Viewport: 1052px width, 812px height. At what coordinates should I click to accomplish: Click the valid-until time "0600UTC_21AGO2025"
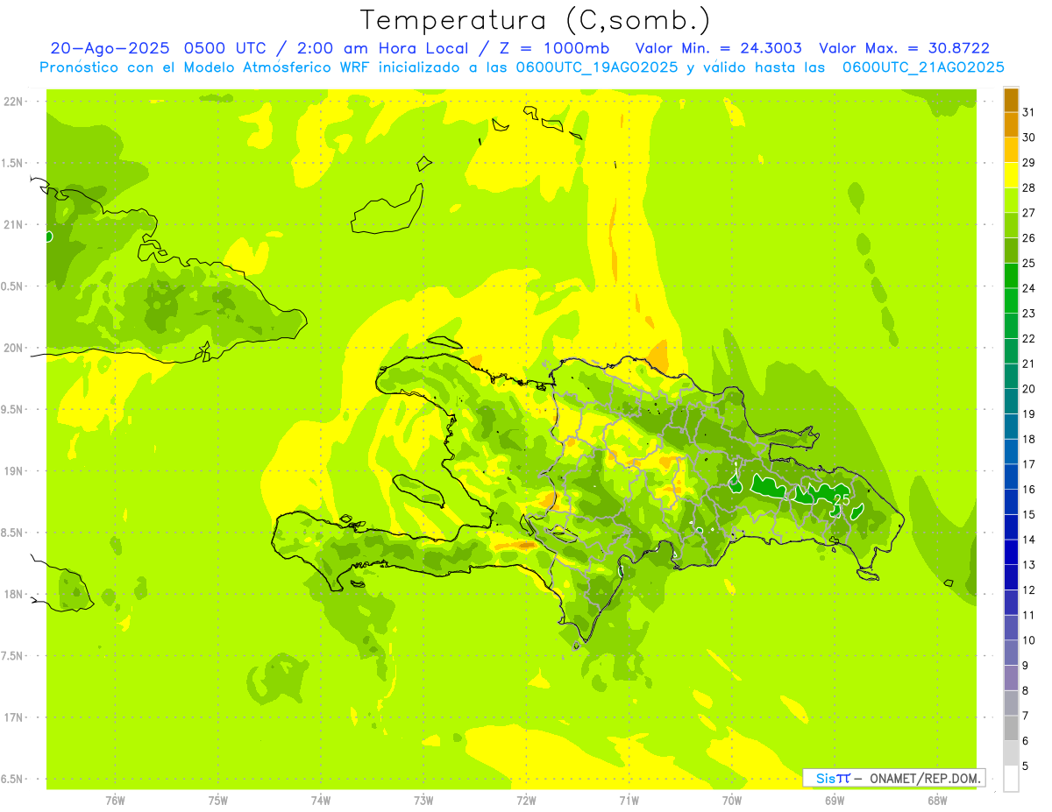(x=923, y=67)
